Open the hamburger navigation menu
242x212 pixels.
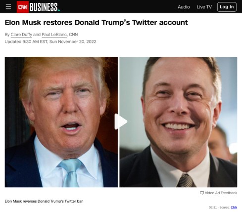coord(8,7)
